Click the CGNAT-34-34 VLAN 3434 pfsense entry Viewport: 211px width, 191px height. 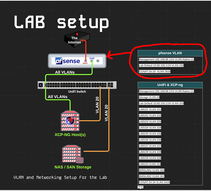tap(155, 71)
